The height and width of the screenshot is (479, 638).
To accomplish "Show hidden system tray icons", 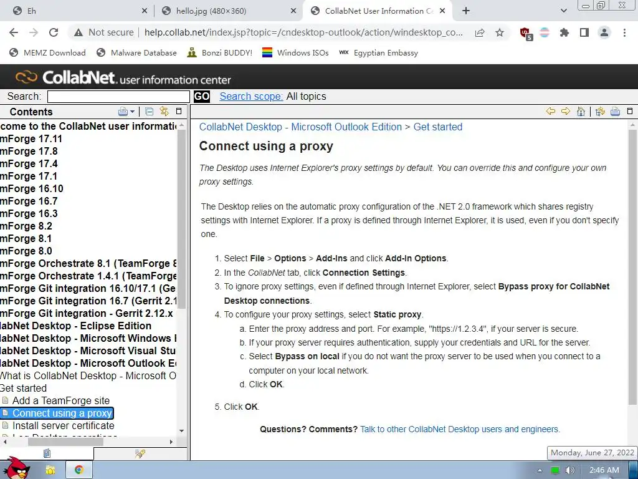I will [x=540, y=470].
